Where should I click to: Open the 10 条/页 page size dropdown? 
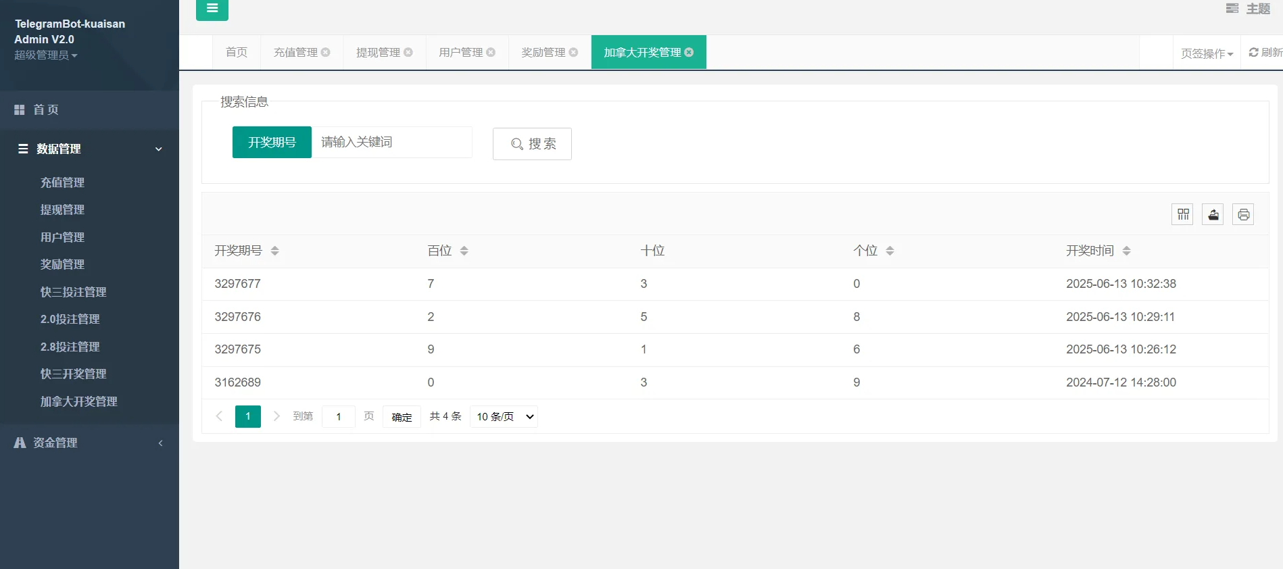504,416
